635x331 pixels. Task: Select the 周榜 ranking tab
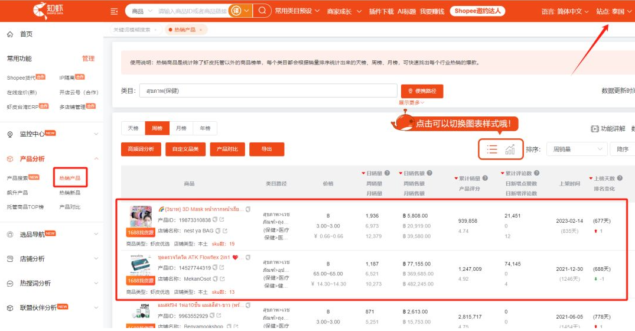(157, 128)
